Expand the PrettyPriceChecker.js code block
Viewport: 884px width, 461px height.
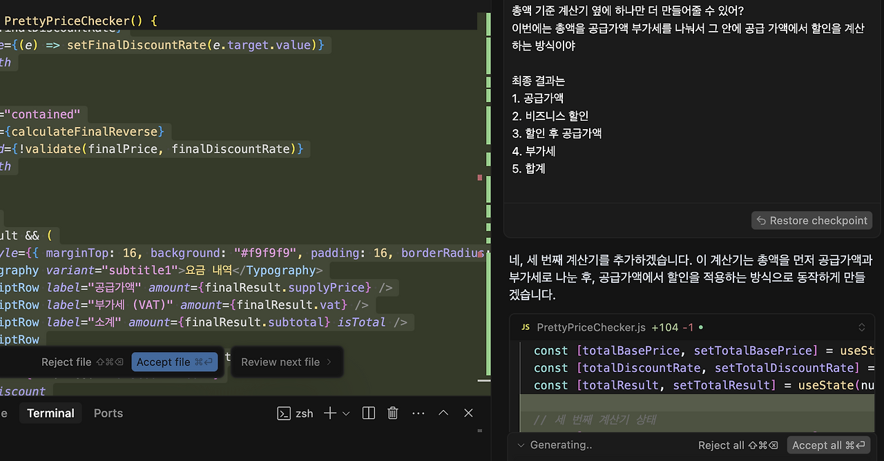[861, 327]
